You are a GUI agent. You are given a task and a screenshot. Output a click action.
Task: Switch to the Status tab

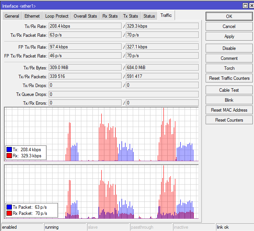tap(149, 16)
